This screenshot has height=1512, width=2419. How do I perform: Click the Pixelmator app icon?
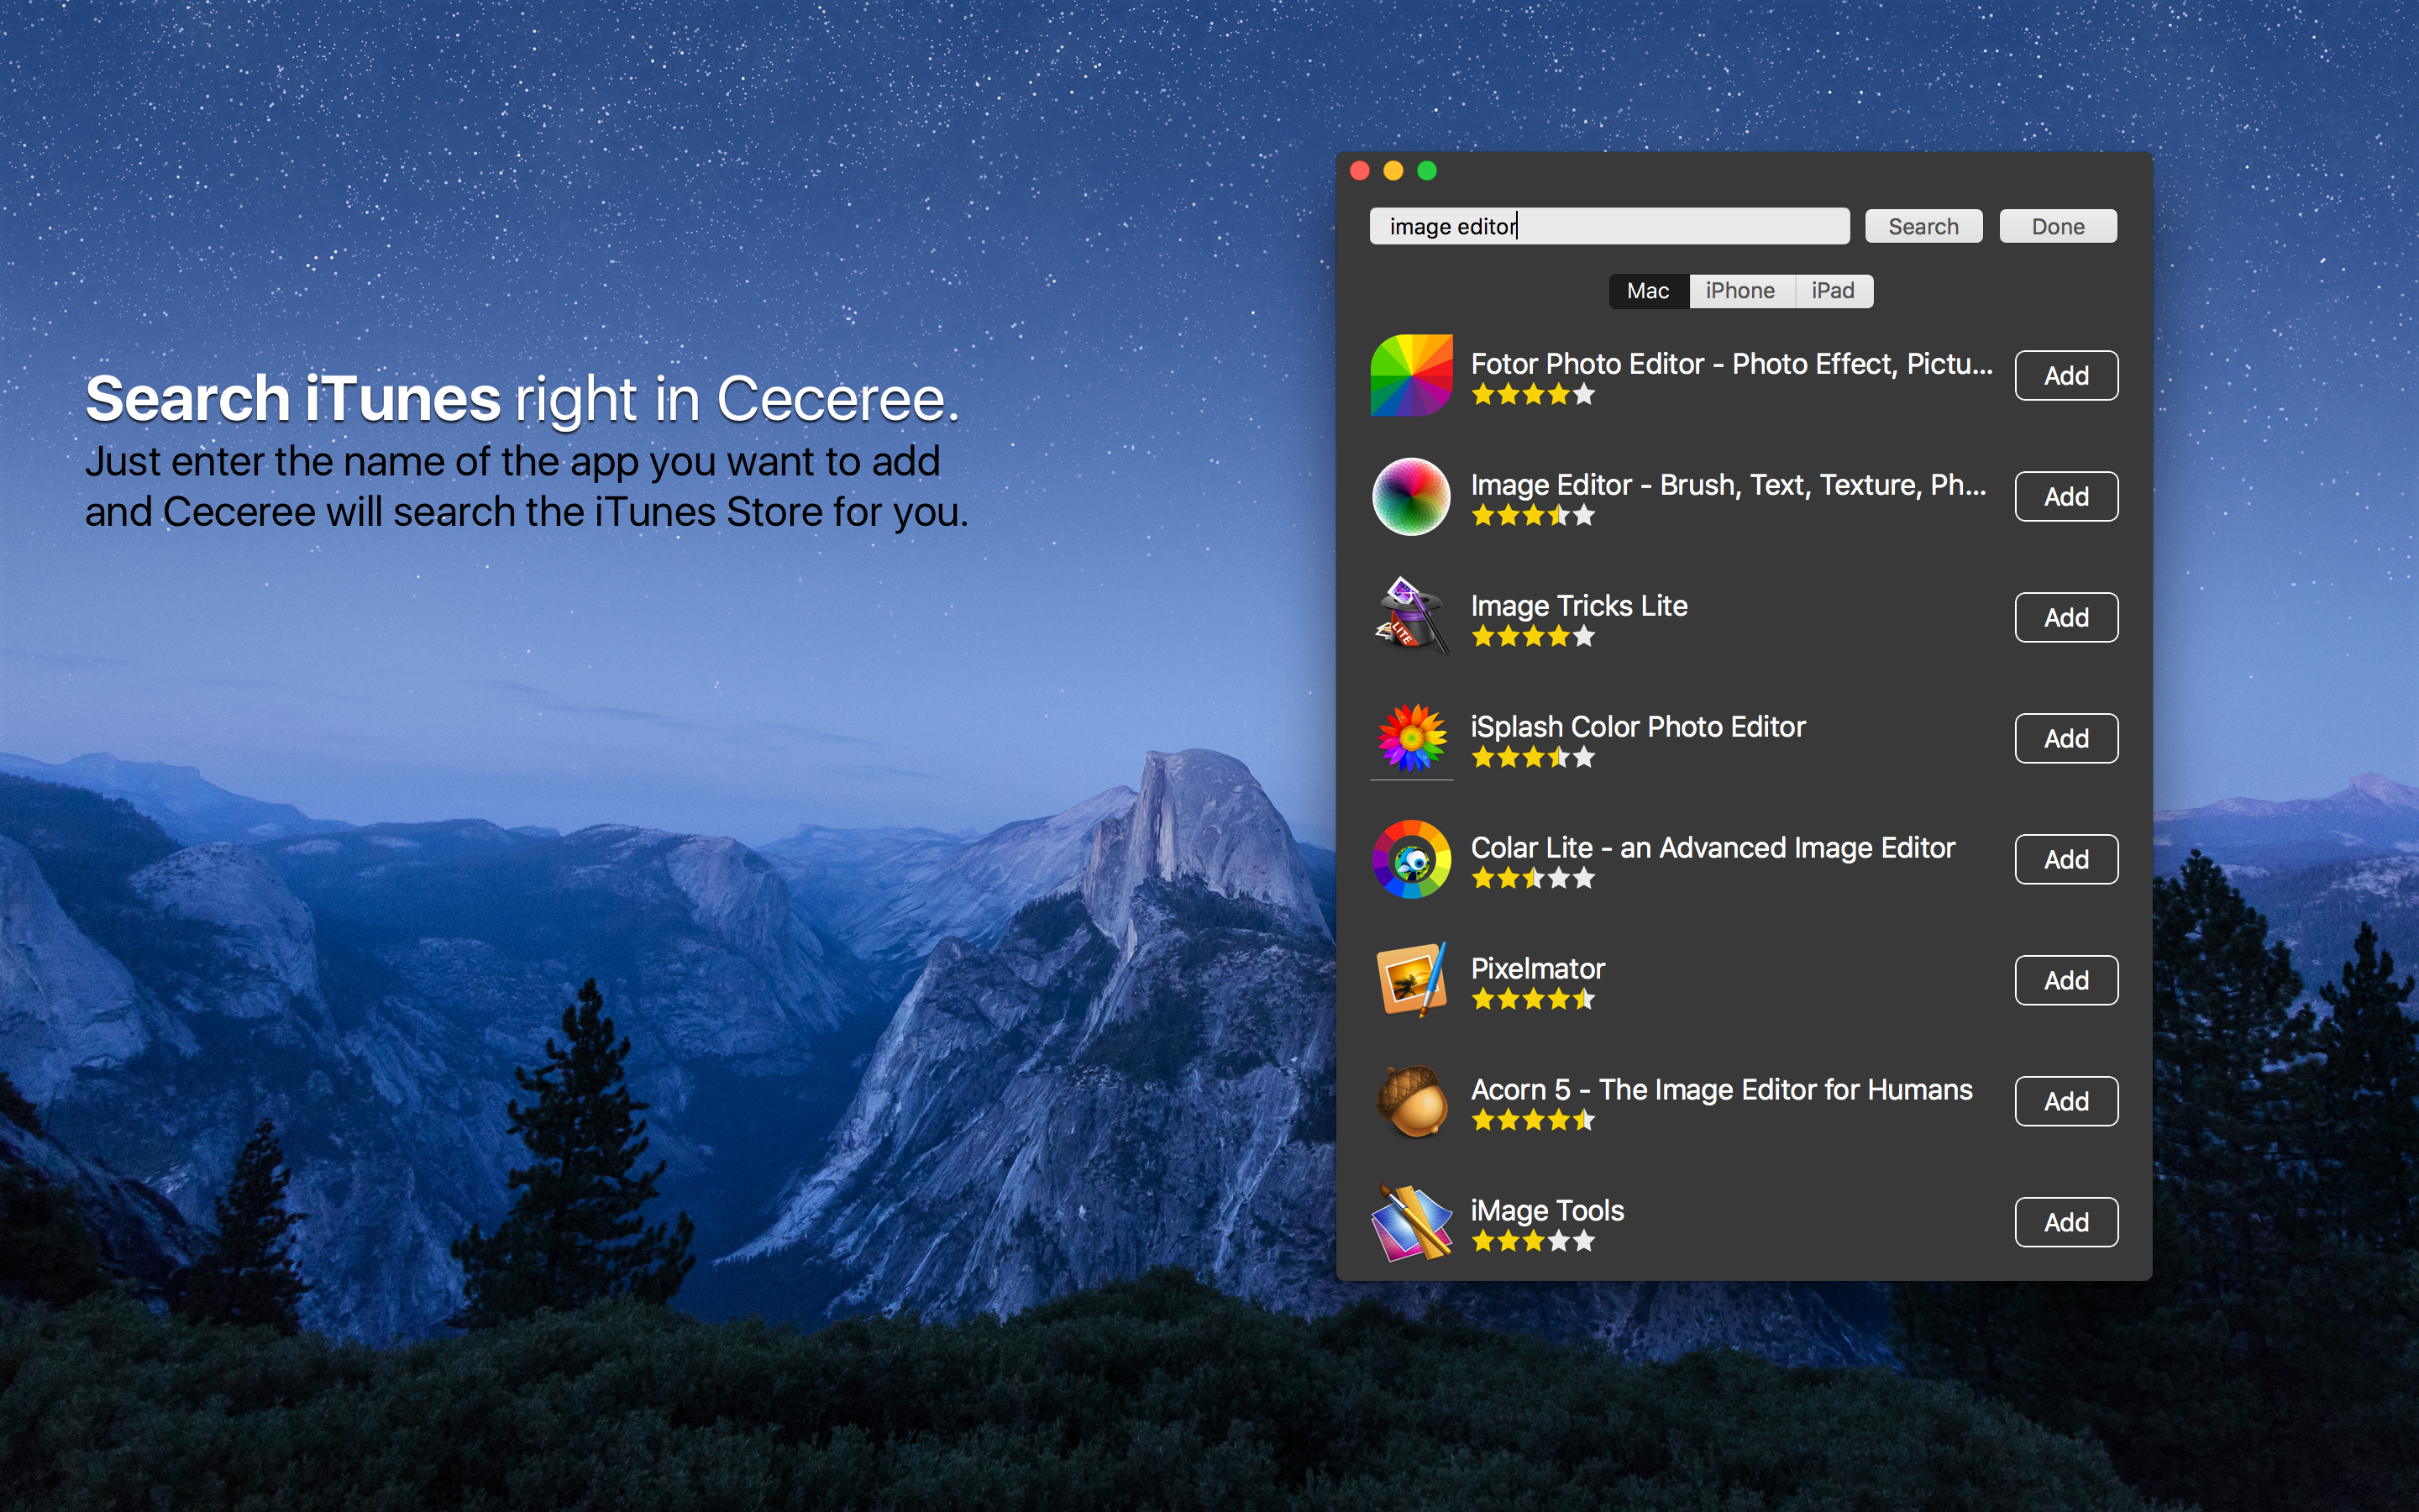pyautogui.click(x=1410, y=980)
